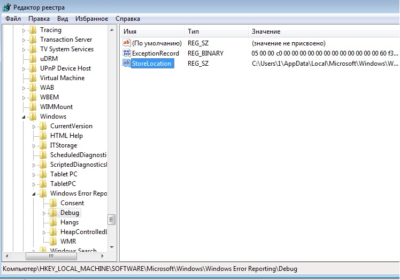Click the ExceptionRecord binary value icon

(x=127, y=53)
